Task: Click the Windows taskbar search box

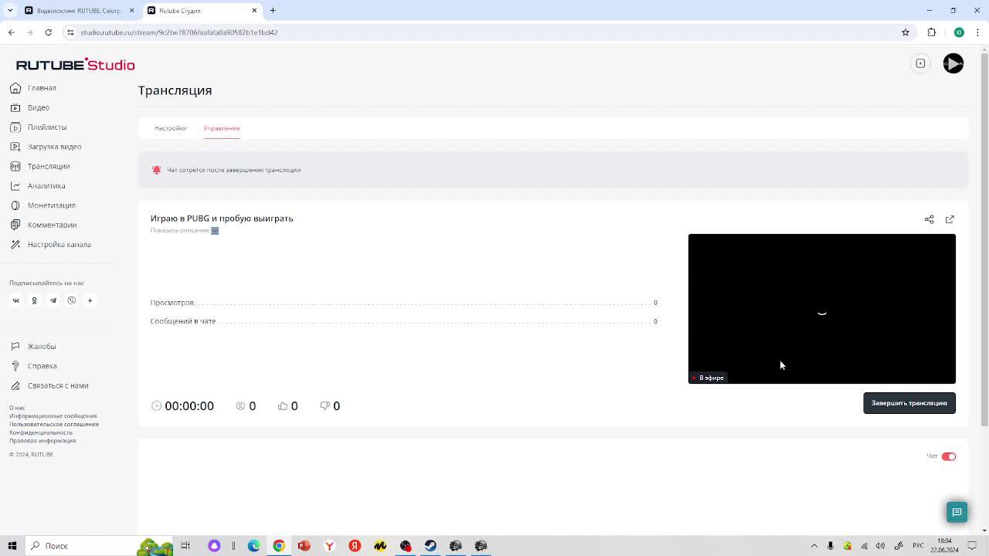Action: 98,546
